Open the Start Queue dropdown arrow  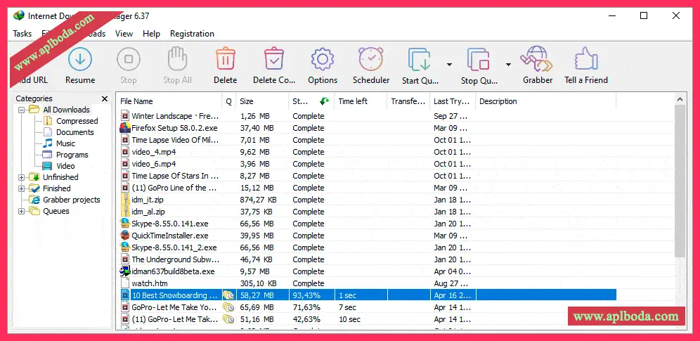coord(448,65)
